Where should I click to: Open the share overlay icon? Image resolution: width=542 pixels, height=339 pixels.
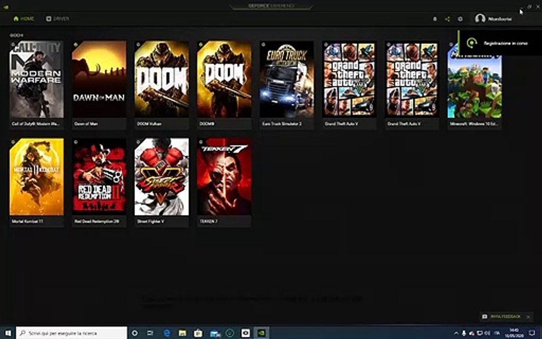coord(447,19)
